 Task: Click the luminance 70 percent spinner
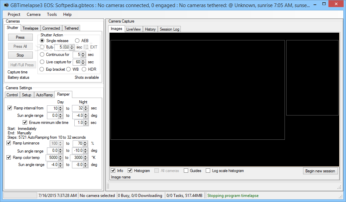(80, 143)
